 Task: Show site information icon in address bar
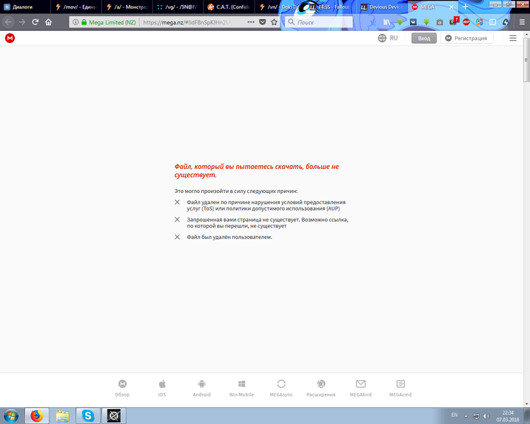pos(76,22)
